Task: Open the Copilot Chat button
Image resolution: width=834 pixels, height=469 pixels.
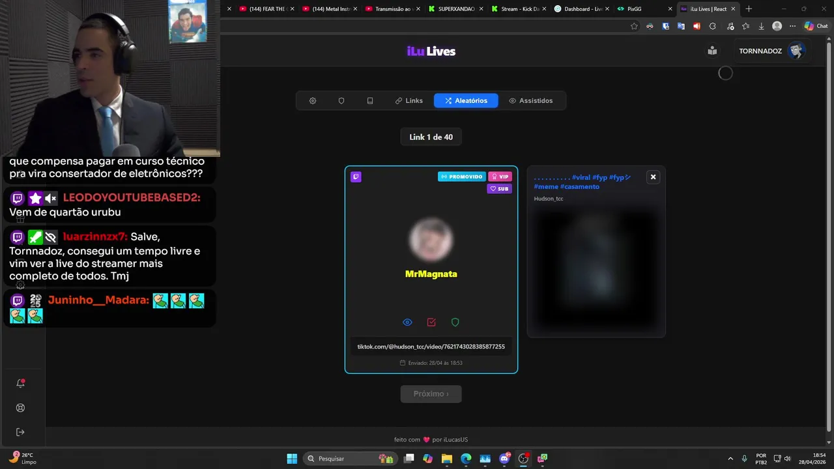Action: point(816,26)
